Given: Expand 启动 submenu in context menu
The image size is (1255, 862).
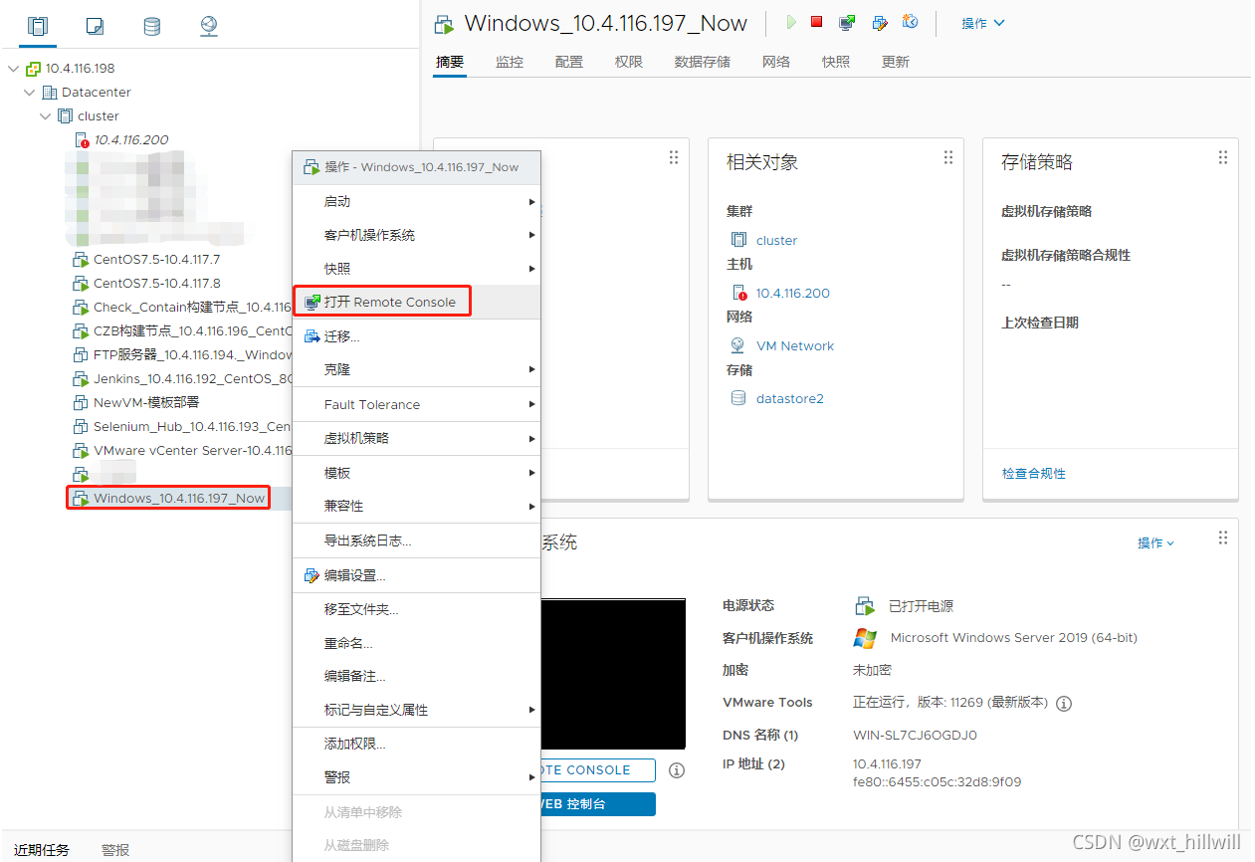Looking at the screenshot, I should tap(416, 201).
